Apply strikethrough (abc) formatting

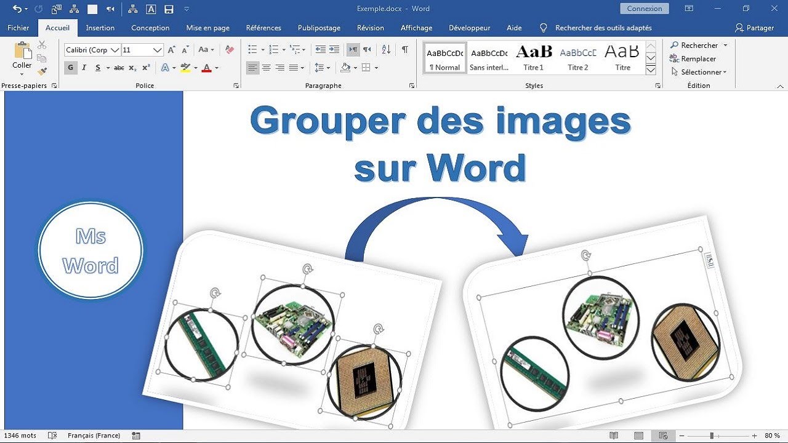point(119,68)
